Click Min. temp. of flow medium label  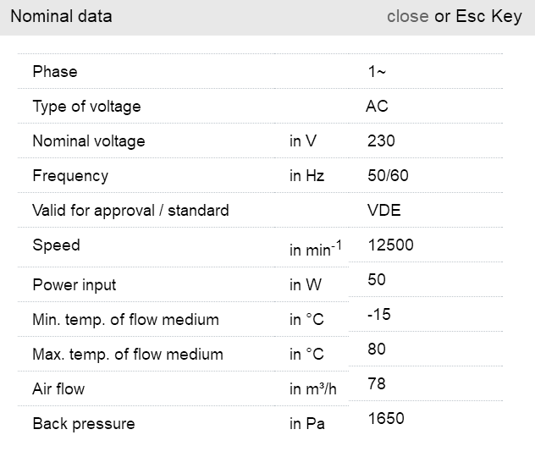click(125, 320)
